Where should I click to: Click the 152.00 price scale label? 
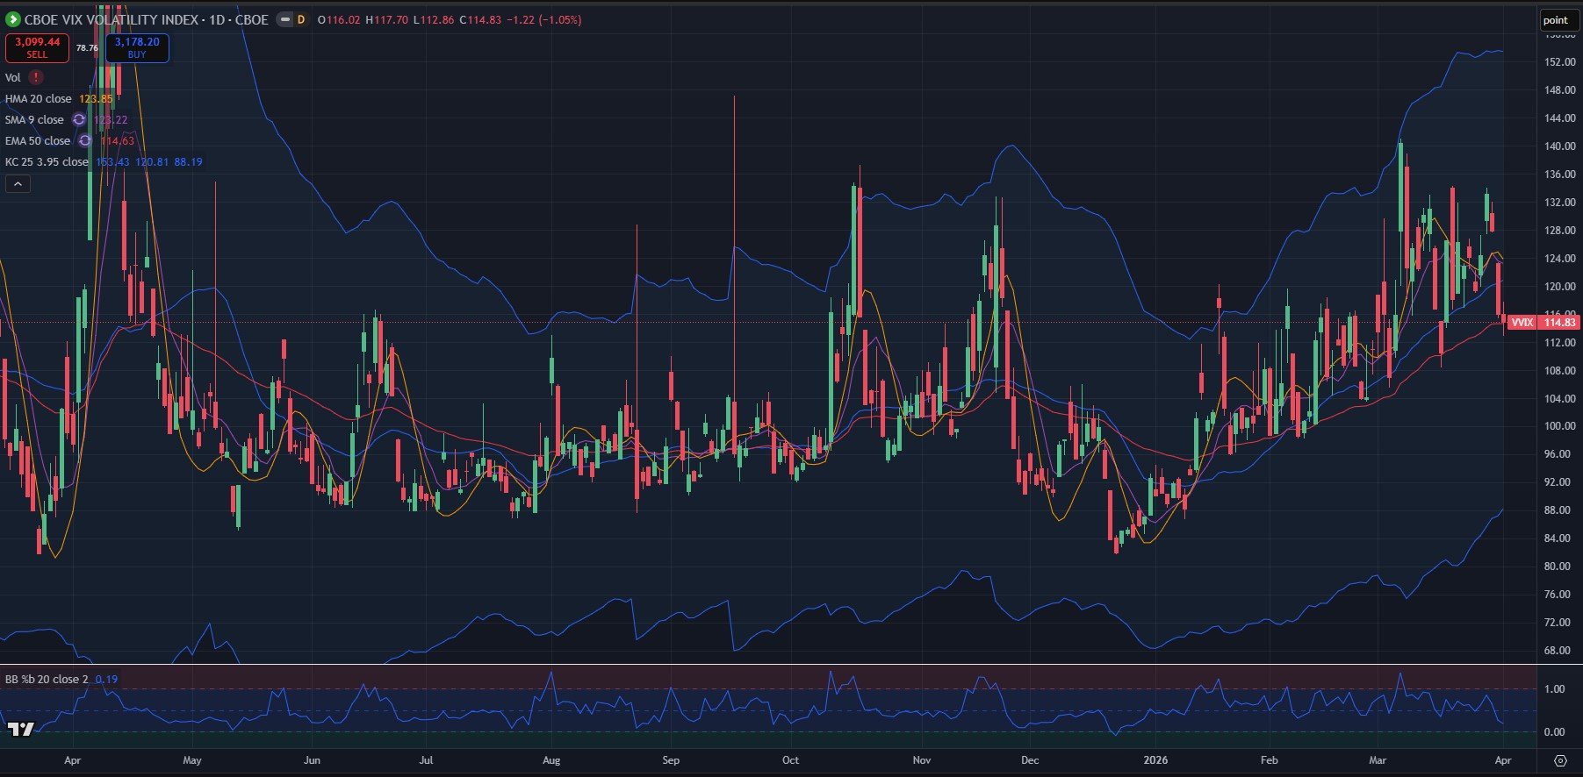click(x=1560, y=62)
